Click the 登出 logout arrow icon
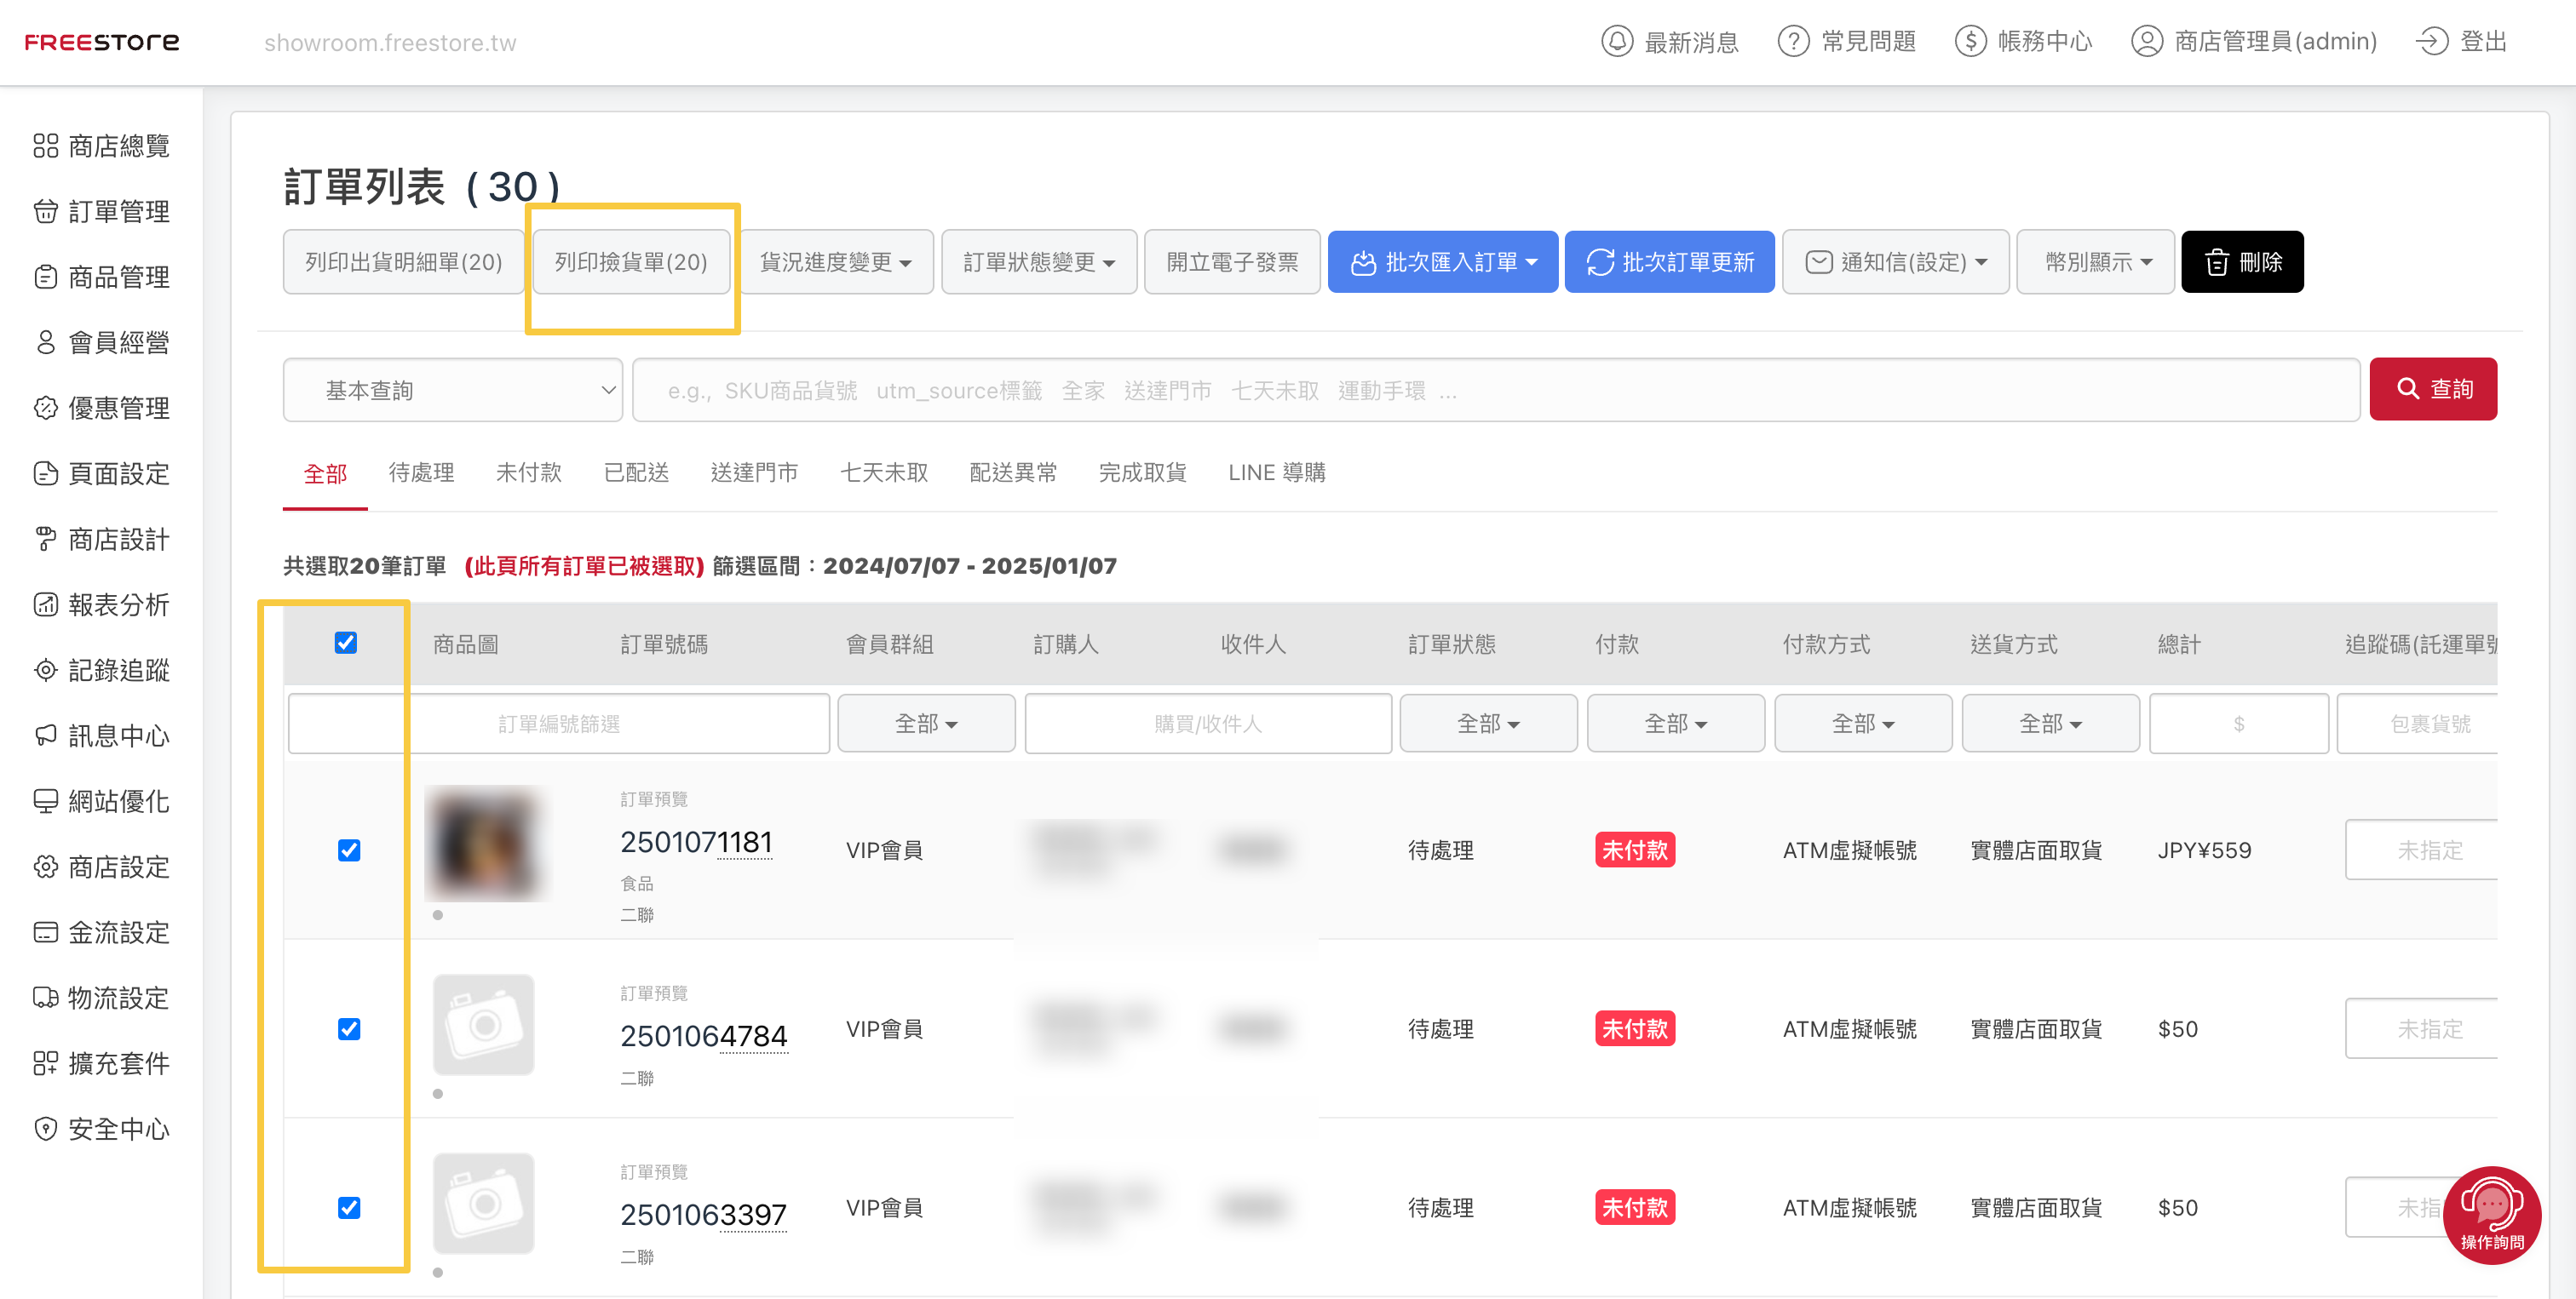 2432,41
